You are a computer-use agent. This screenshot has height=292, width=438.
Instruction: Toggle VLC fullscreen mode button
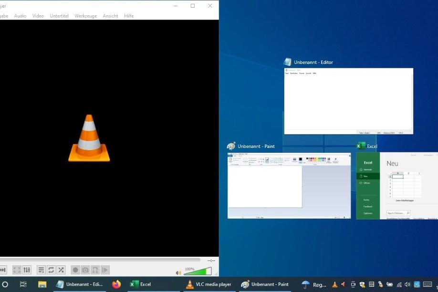click(17, 270)
